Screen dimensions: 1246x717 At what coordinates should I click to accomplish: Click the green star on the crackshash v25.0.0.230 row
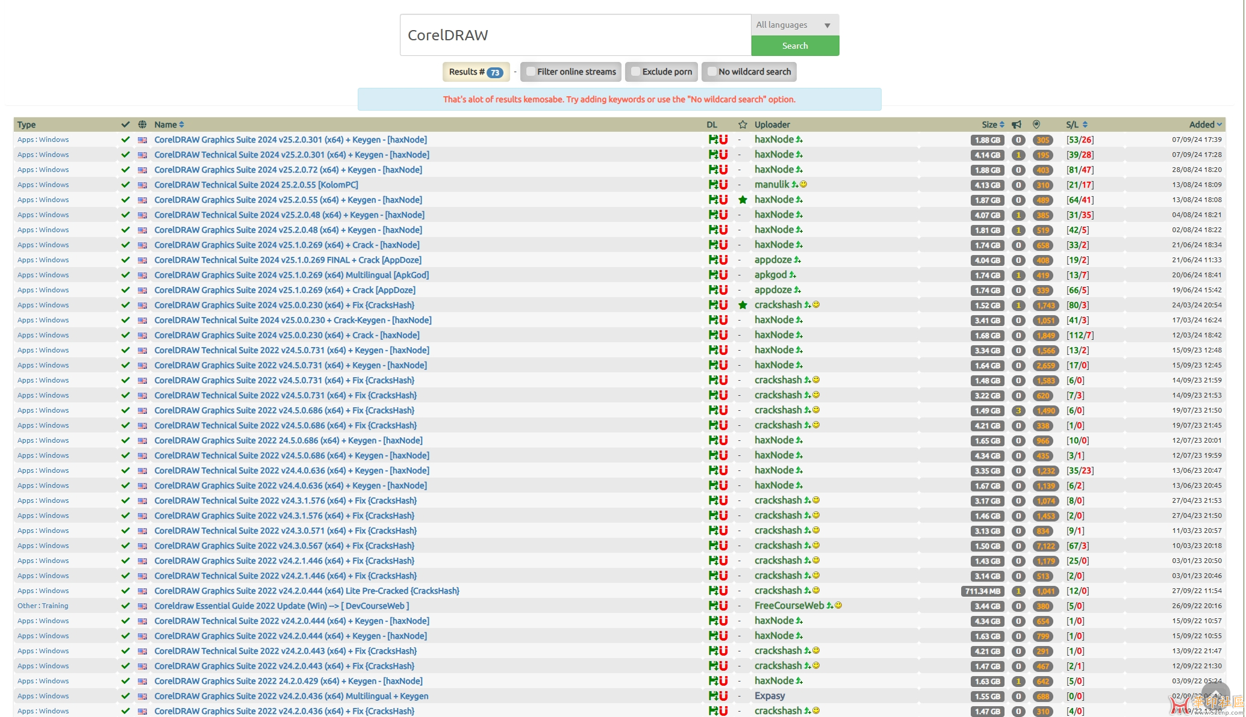point(743,305)
